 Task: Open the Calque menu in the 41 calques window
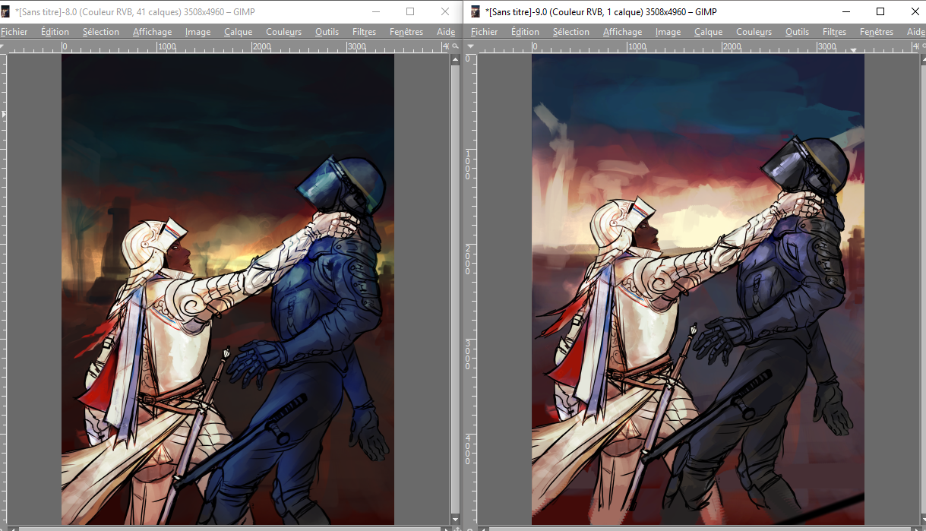[x=238, y=32]
